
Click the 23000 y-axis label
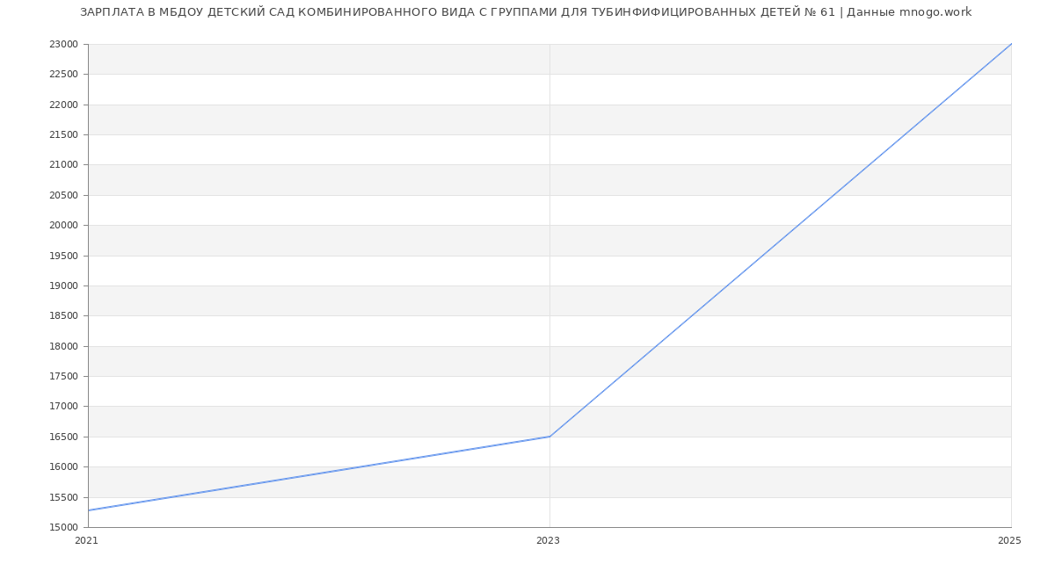click(x=64, y=45)
